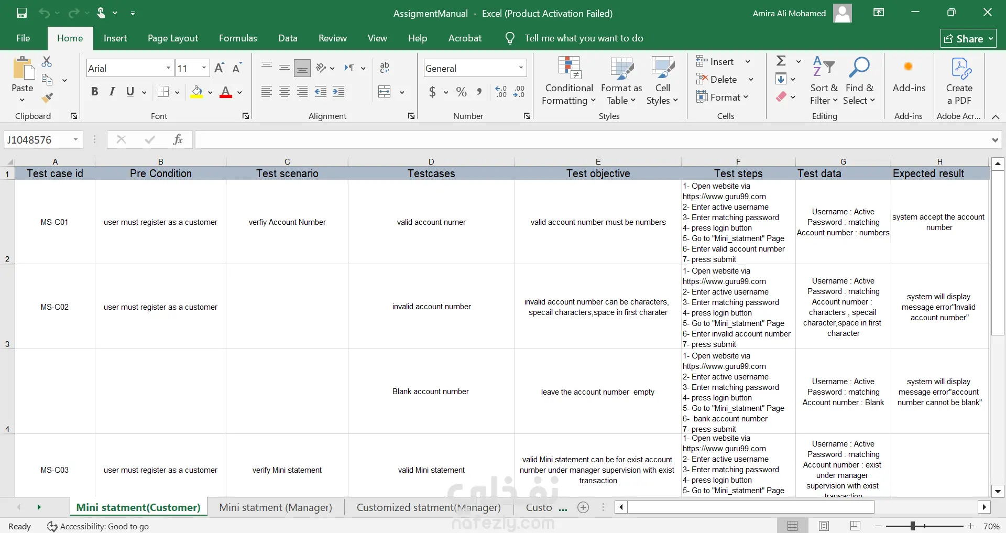Expand Sort & Filter menu
The width and height of the screenshot is (1006, 533).
pos(824,81)
